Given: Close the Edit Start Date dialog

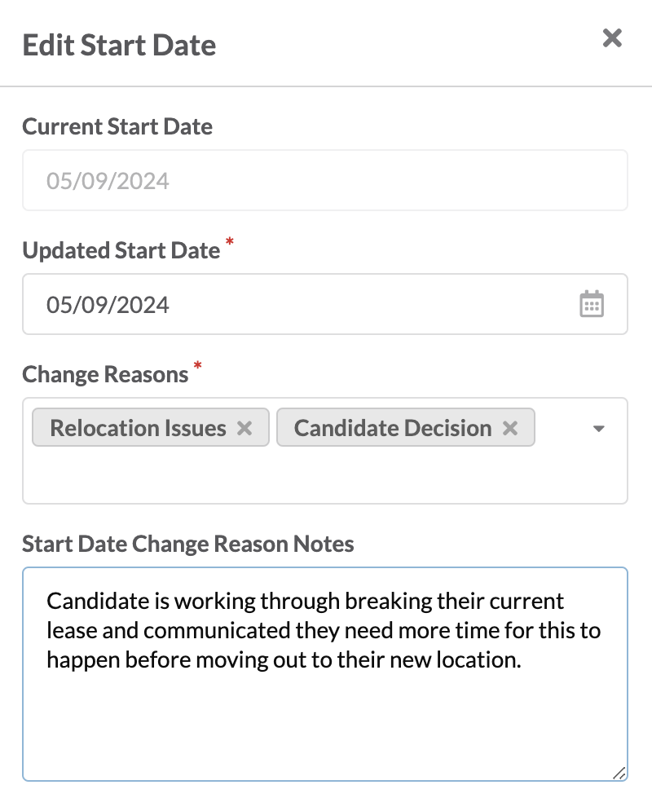Looking at the screenshot, I should [612, 38].
